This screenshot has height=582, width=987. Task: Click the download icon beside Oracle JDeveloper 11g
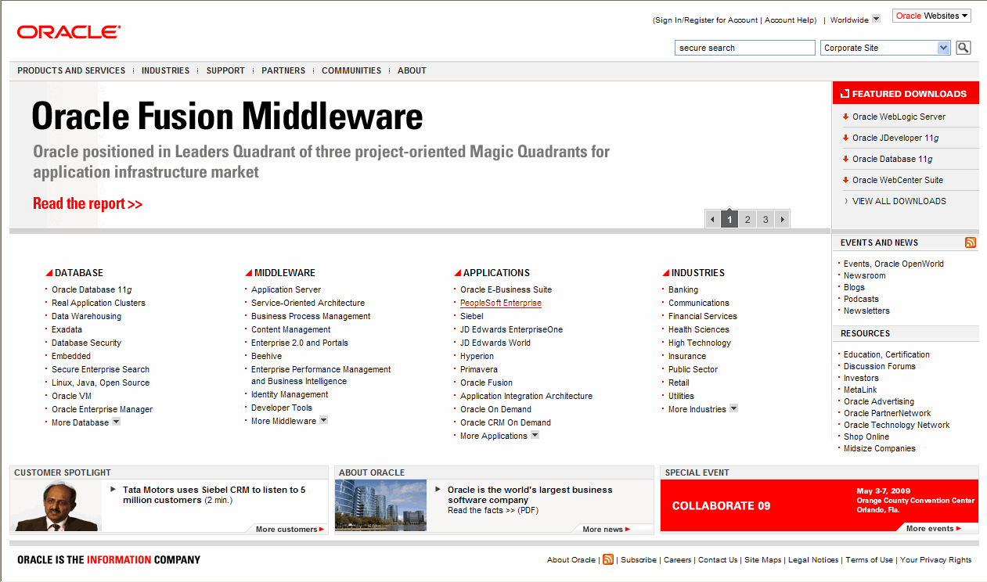pos(845,138)
